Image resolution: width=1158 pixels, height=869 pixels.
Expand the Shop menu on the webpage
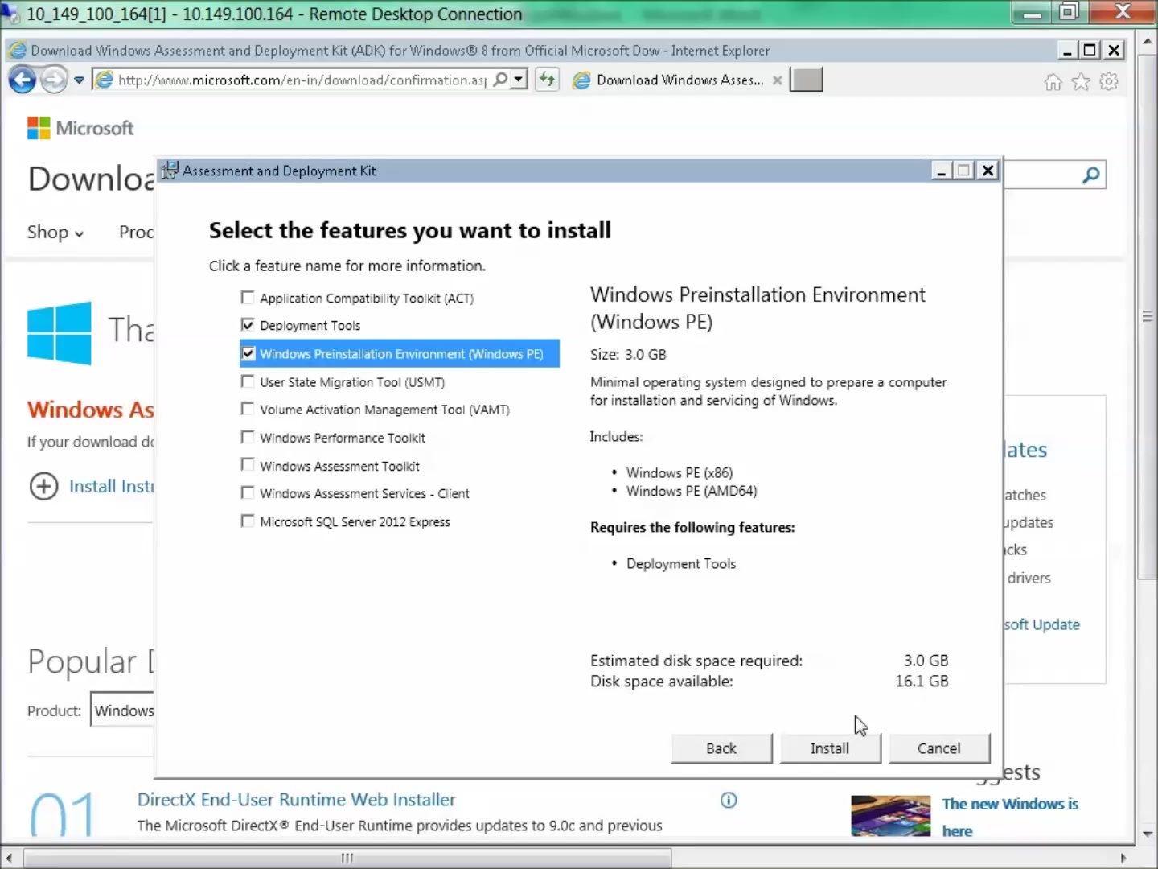pyautogui.click(x=55, y=233)
